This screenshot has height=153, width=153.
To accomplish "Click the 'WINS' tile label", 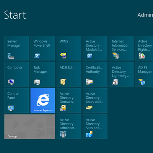I will [64, 41].
